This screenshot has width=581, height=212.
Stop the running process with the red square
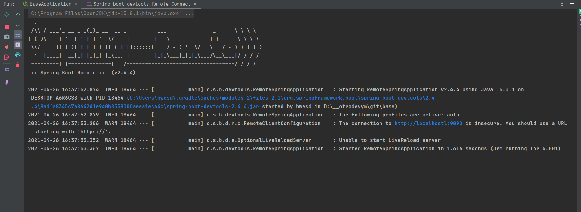point(6,27)
